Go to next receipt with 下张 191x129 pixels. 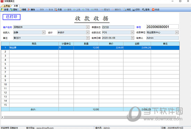point(86,9)
